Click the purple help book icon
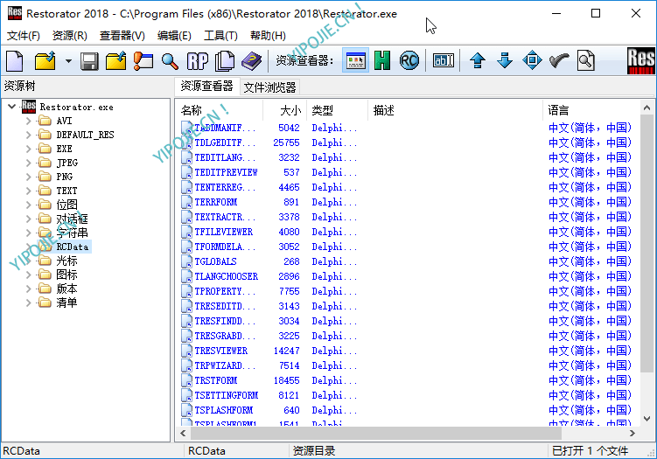Image resolution: width=657 pixels, height=459 pixels. tap(252, 61)
